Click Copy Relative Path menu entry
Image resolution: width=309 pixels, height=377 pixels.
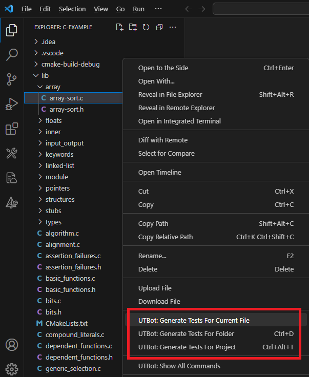(x=166, y=237)
